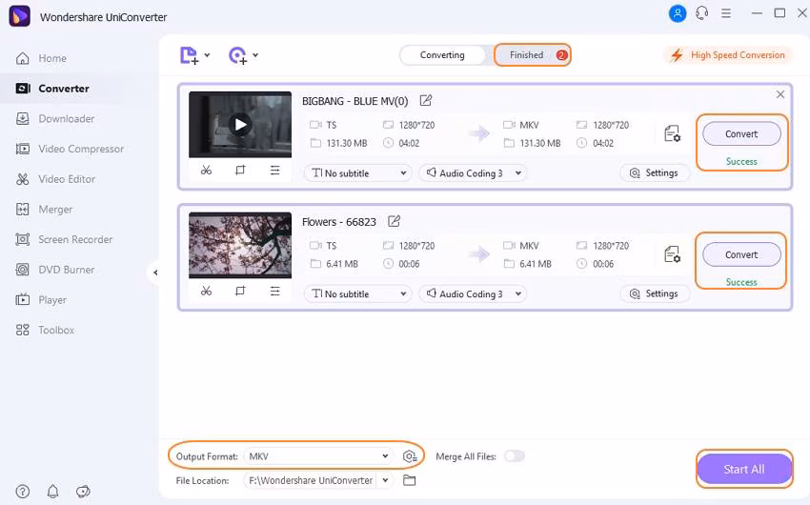Collapse the sidebar with arrow handle
Viewport: 810px width, 505px height.
(x=154, y=273)
